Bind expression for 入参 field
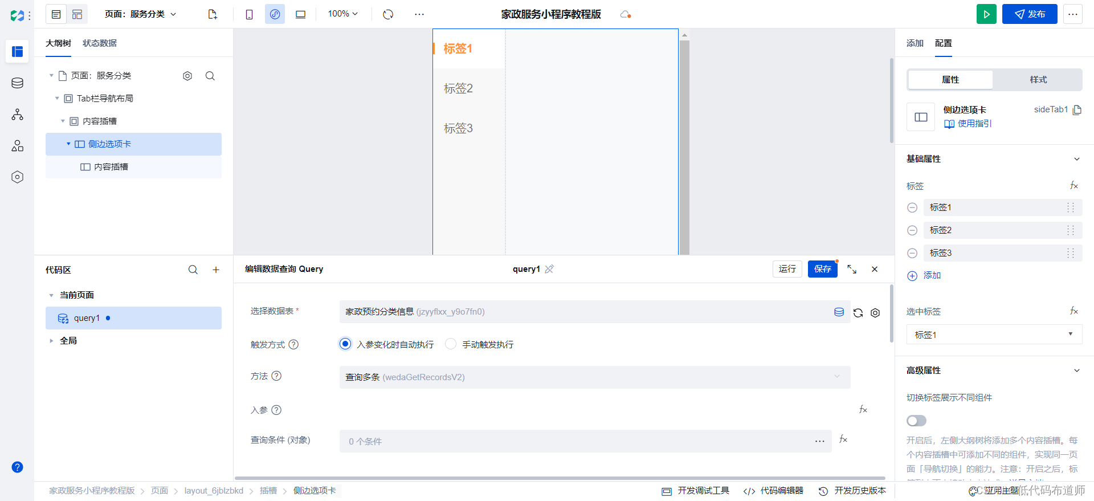The width and height of the screenshot is (1094, 501). coord(863,410)
